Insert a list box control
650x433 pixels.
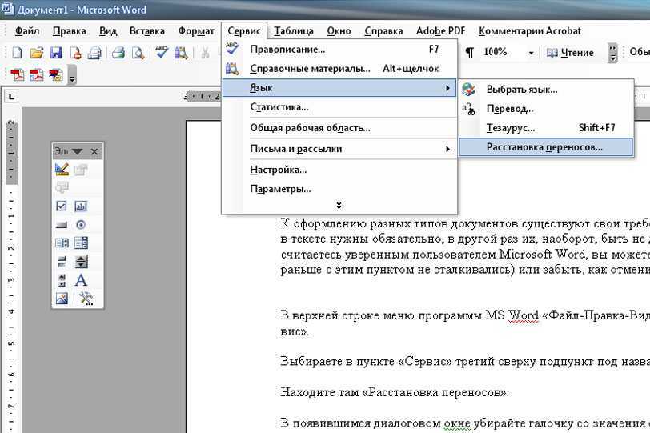coord(62,243)
